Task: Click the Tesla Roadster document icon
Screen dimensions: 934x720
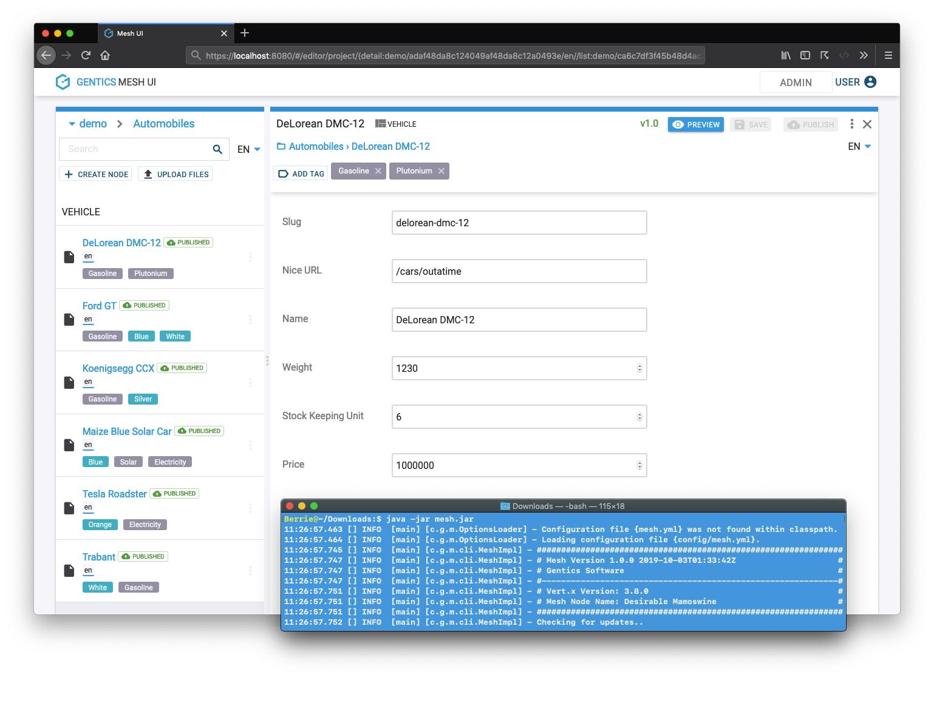Action: tap(69, 508)
